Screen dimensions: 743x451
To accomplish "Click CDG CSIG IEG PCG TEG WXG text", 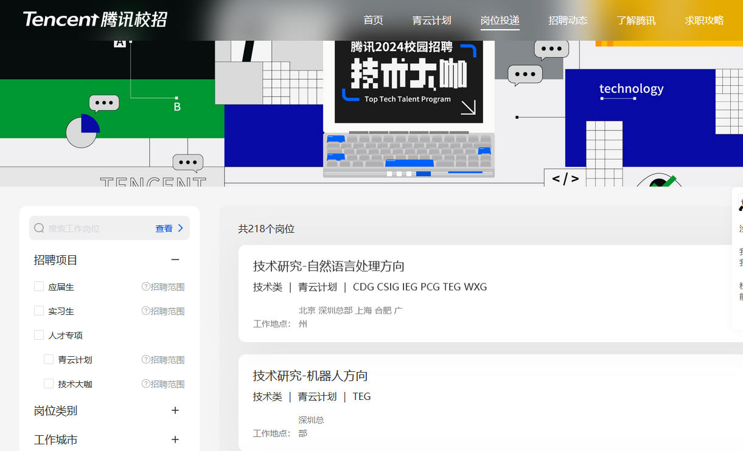I will 420,287.
